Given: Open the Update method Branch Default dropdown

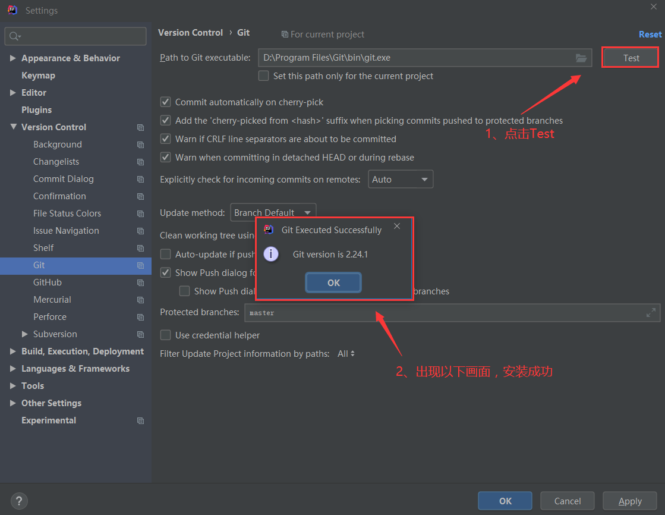Looking at the screenshot, I should (273, 212).
